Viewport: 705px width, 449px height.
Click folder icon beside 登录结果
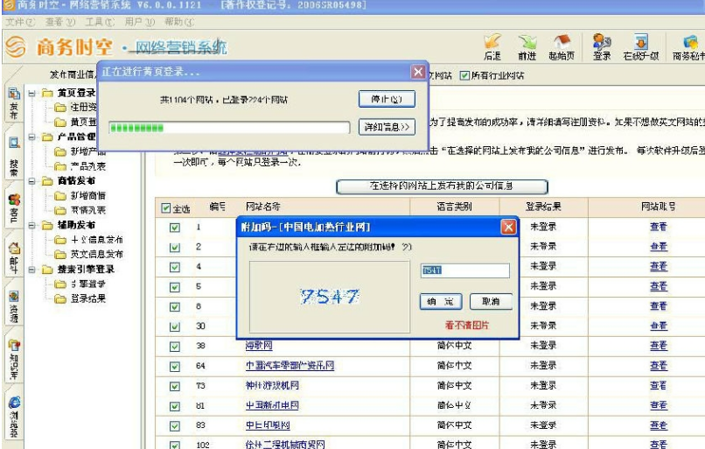60,298
